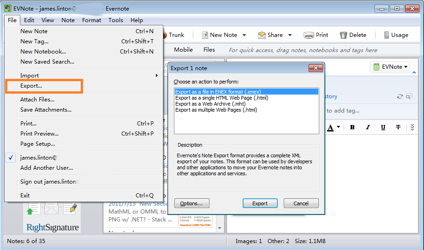Screen dimensions: 424x250
Task: Open the Tools menu
Action: (x=116, y=20)
